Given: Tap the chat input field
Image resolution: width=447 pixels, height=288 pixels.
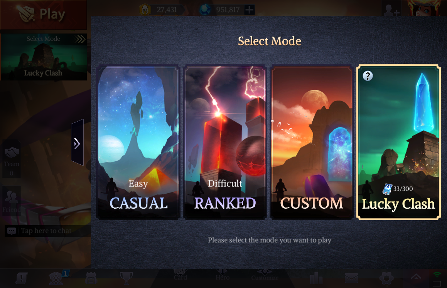Looking at the screenshot, I should point(47,231).
